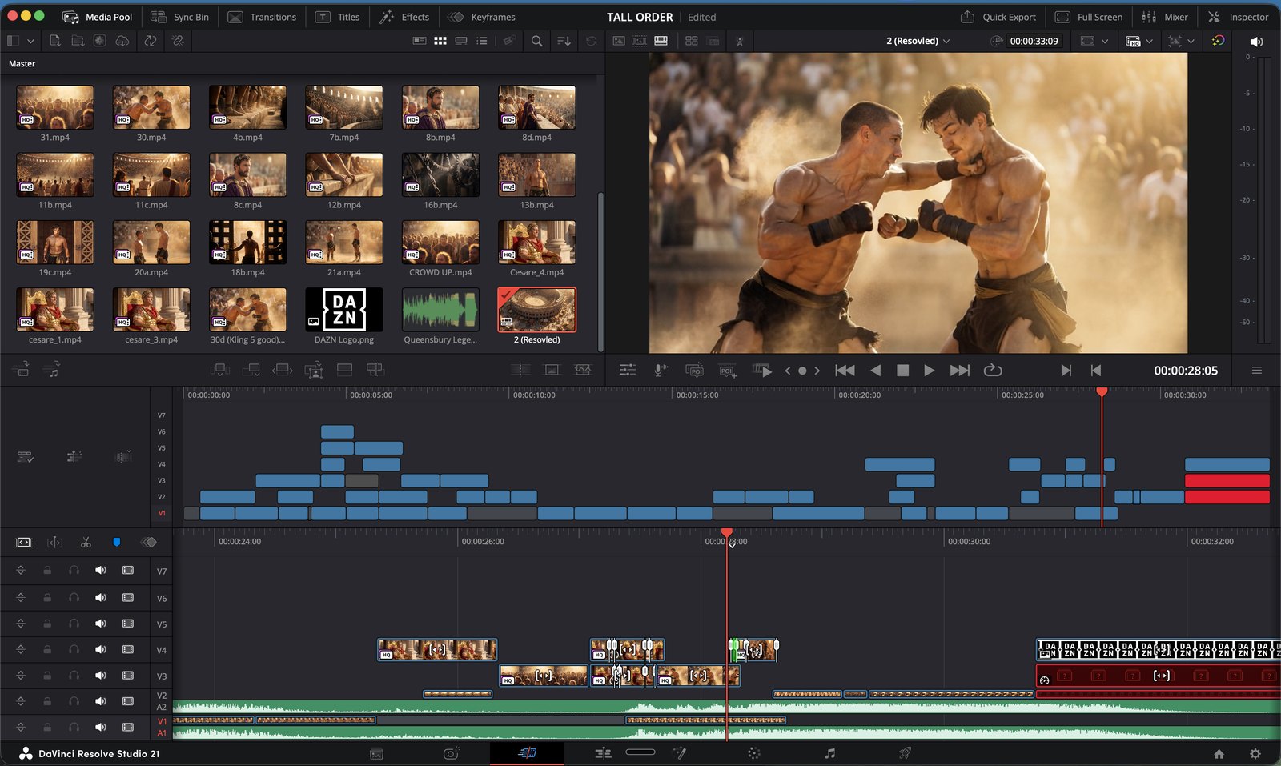Open the Keyframes panel
The width and height of the screenshot is (1281, 766).
pos(481,17)
